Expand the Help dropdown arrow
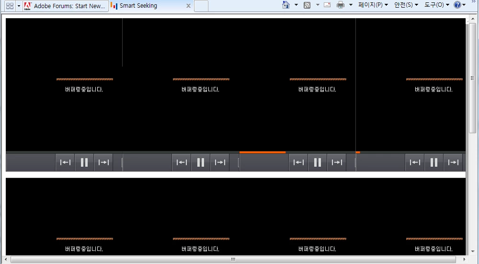The image size is (479, 264). [464, 5]
